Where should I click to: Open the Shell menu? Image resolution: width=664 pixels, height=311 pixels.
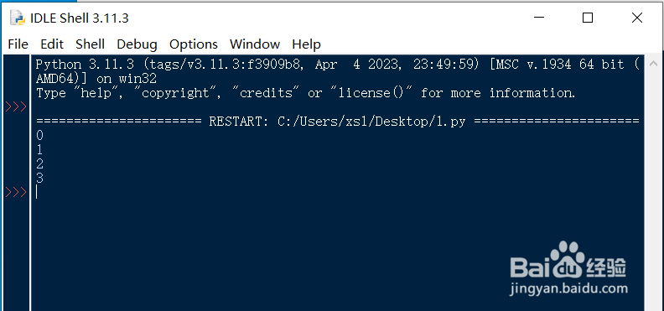pos(90,44)
